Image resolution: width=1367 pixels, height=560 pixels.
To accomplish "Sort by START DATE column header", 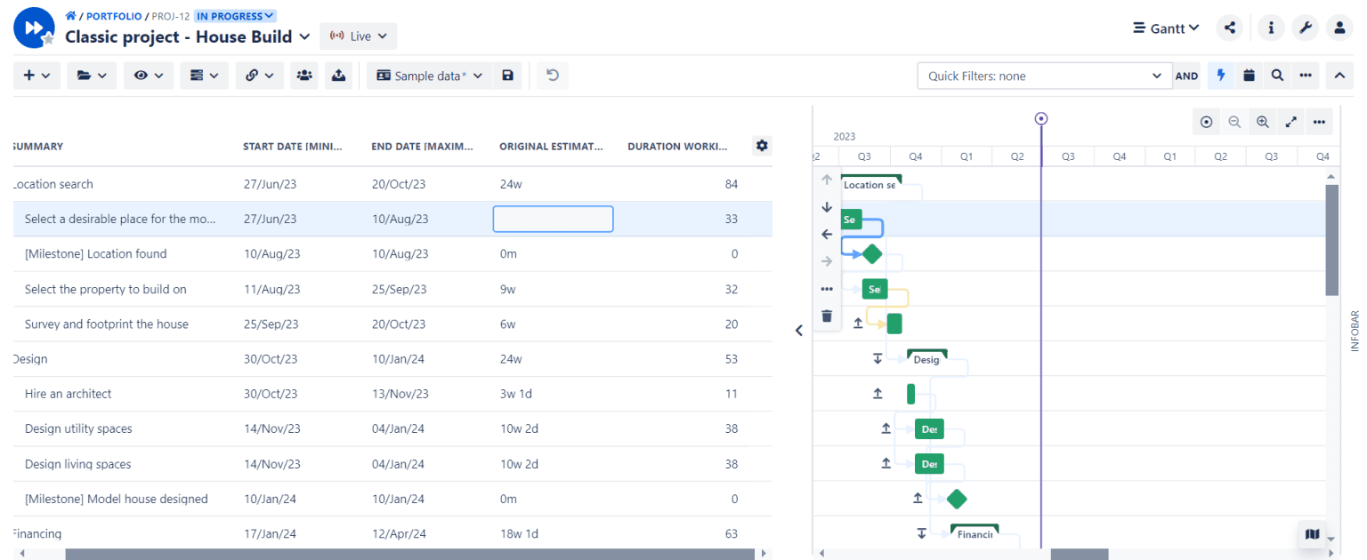I will (293, 147).
